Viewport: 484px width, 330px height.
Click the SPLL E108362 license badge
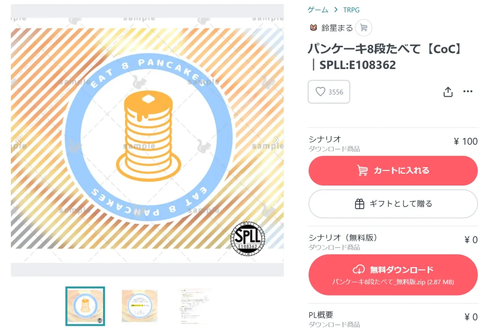point(248,239)
